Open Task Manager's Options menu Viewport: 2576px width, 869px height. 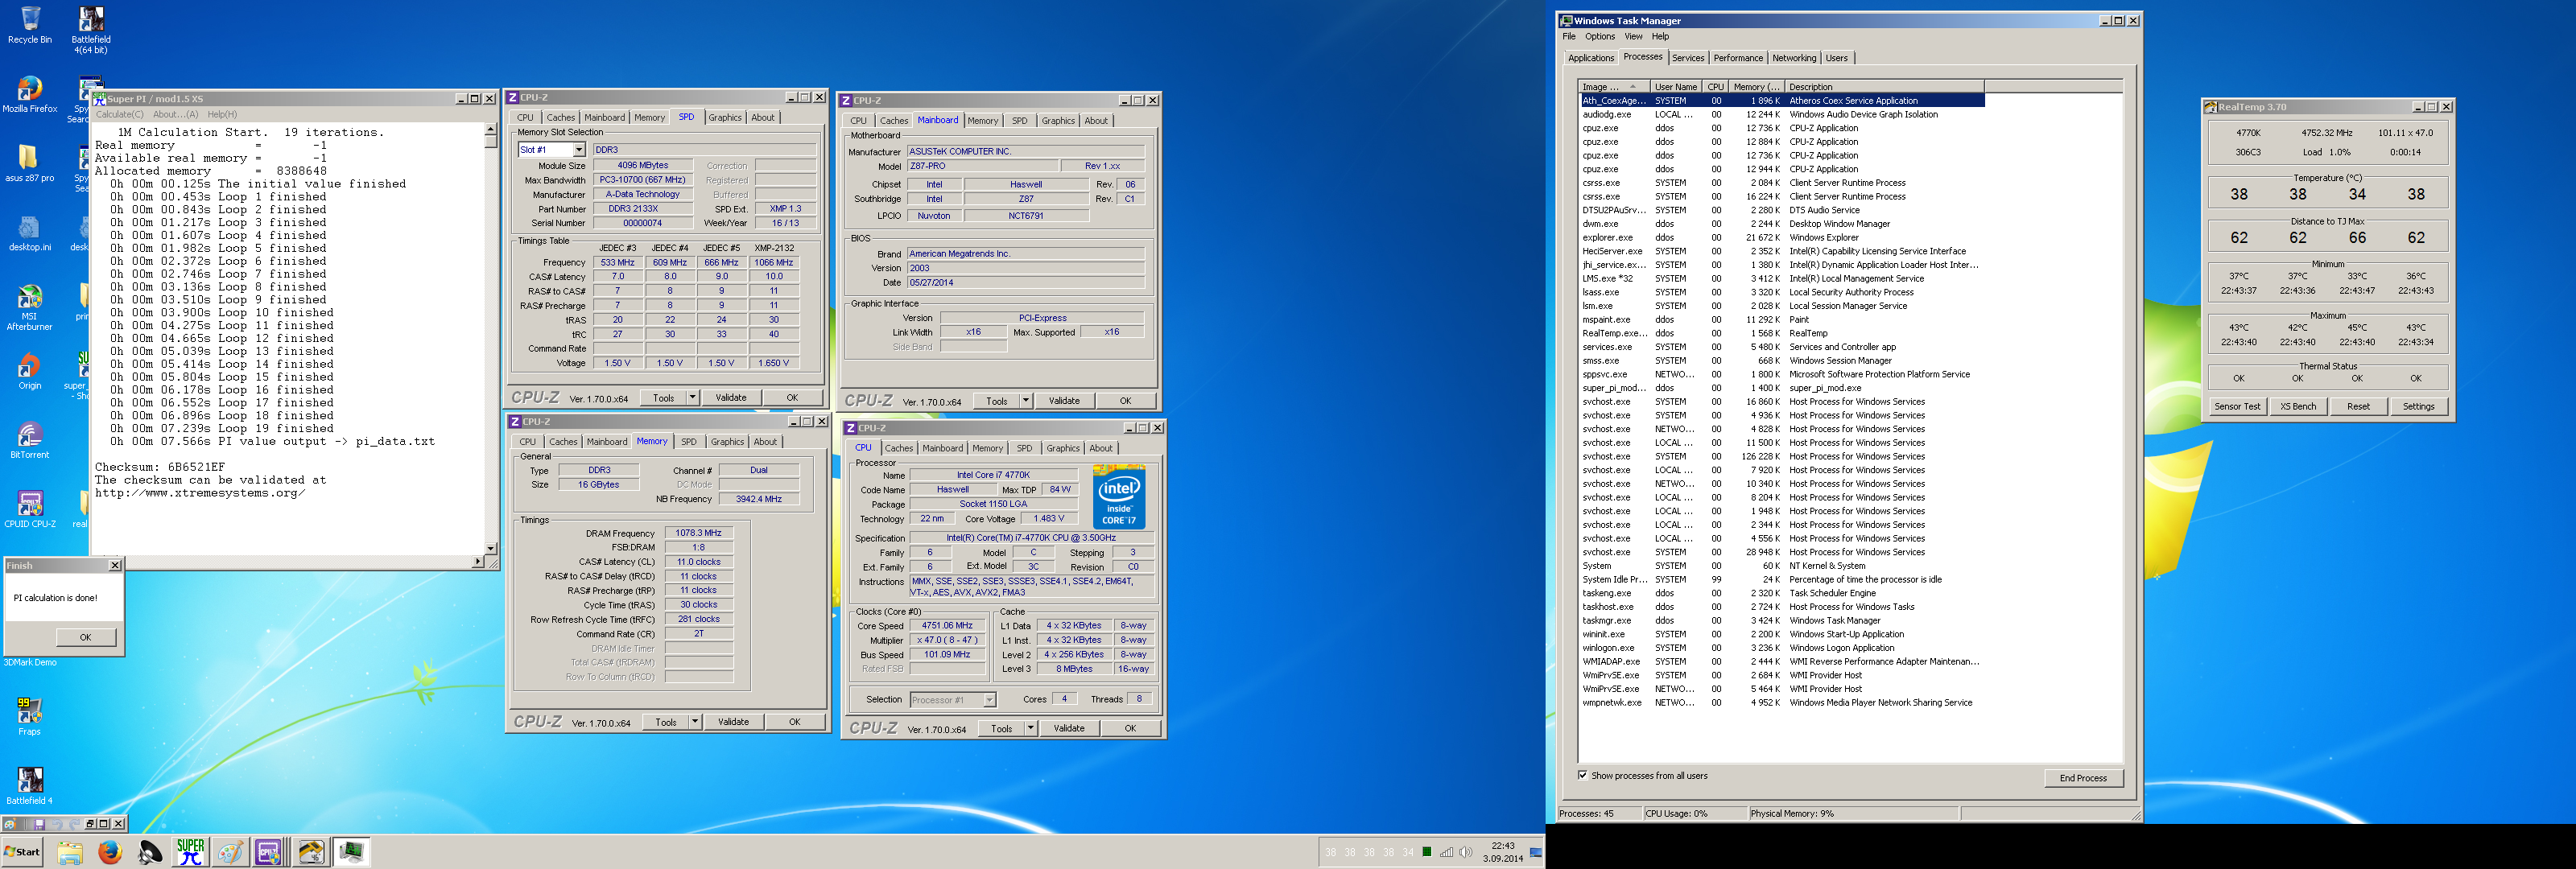pyautogui.click(x=1599, y=37)
